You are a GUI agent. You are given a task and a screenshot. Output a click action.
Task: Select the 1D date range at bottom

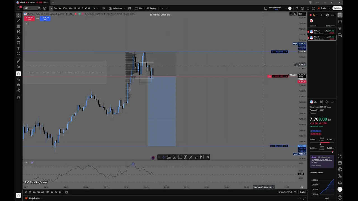point(26,192)
